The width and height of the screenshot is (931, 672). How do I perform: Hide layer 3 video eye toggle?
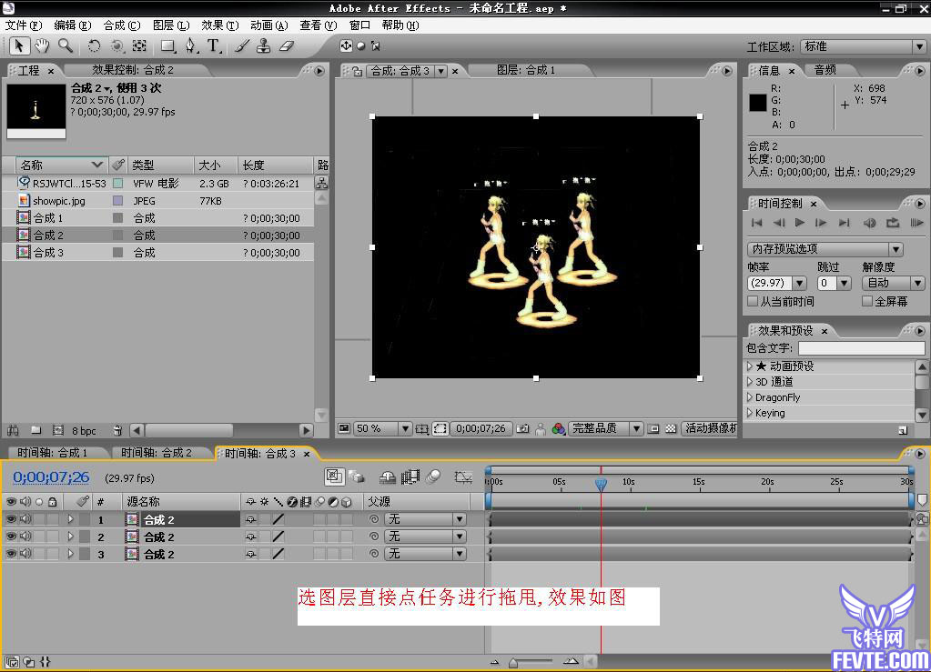coord(11,554)
